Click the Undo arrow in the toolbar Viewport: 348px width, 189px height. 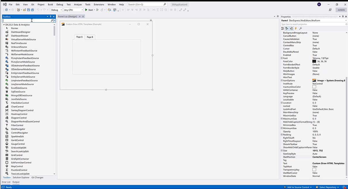coord(38,10)
